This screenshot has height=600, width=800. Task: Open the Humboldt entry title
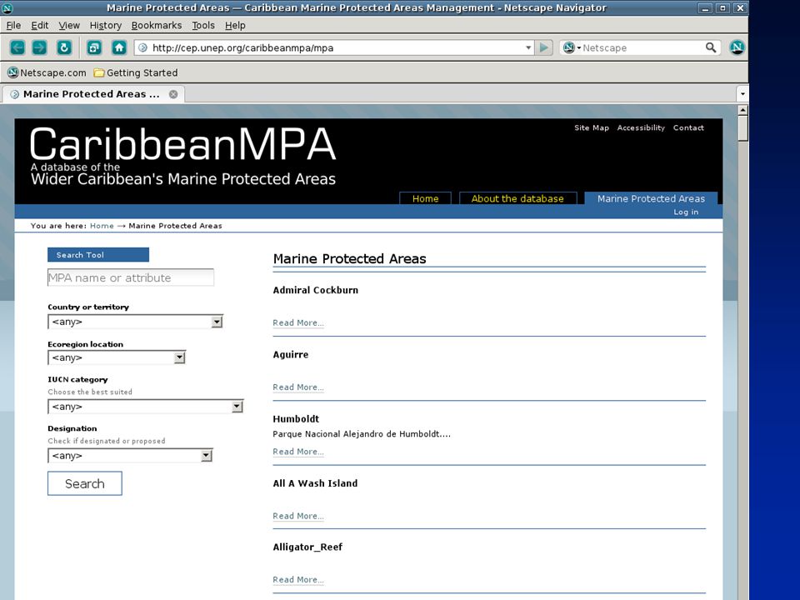coord(296,419)
